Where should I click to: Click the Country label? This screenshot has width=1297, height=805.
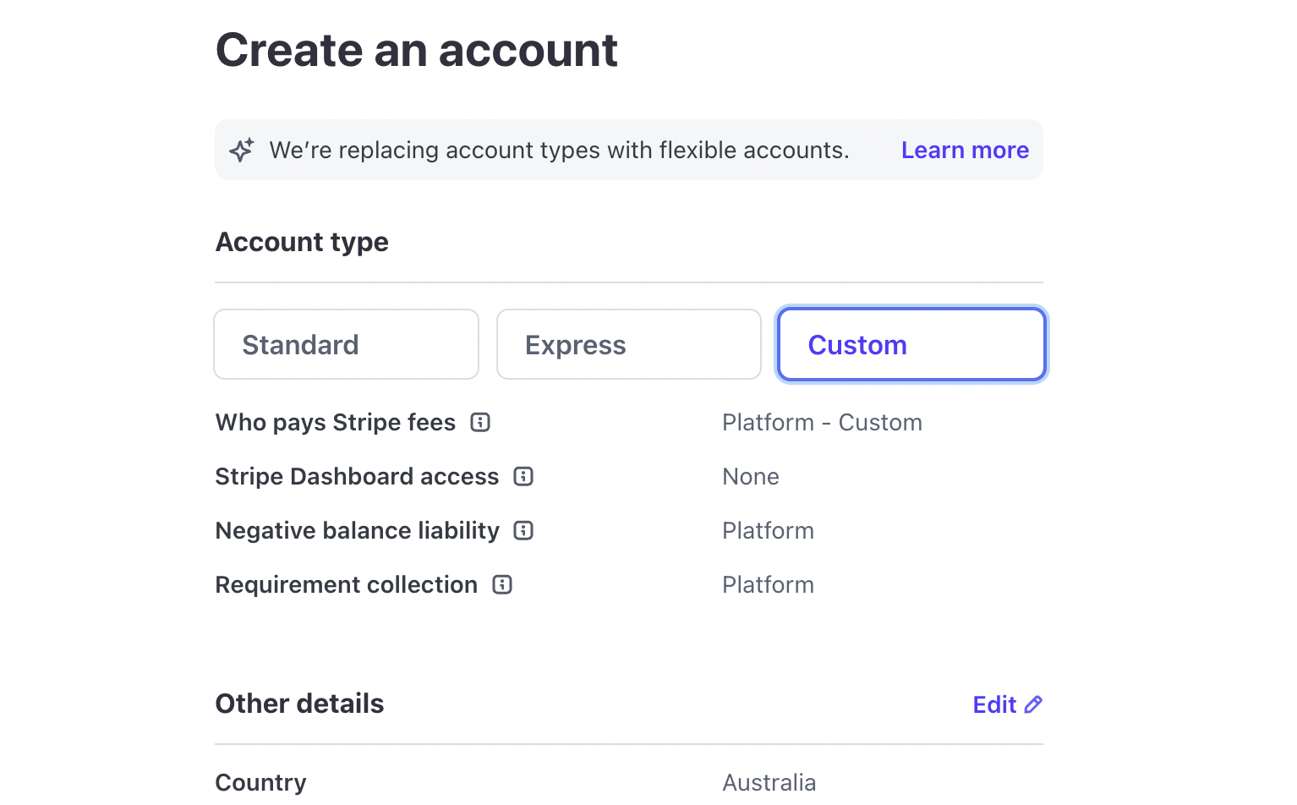tap(260, 782)
